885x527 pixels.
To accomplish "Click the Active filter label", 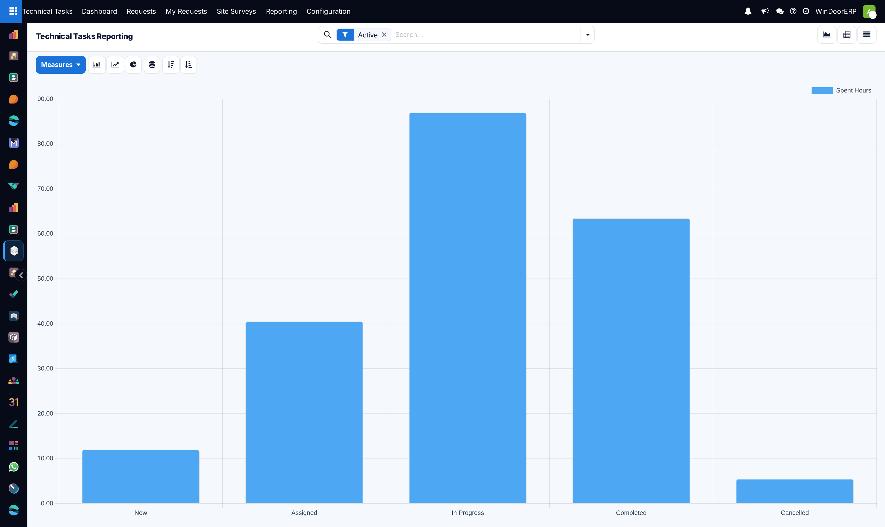I will point(367,35).
